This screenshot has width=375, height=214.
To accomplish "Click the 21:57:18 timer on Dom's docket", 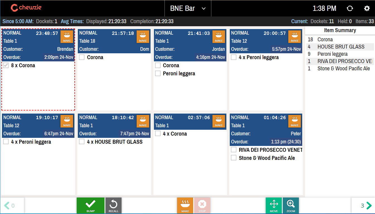I will pyautogui.click(x=123, y=33).
